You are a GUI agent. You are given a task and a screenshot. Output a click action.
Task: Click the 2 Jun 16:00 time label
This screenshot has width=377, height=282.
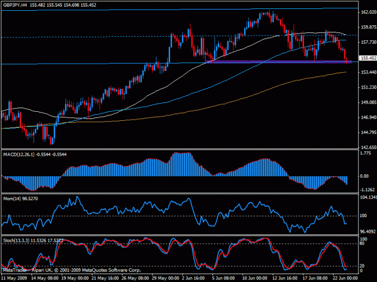193,278
